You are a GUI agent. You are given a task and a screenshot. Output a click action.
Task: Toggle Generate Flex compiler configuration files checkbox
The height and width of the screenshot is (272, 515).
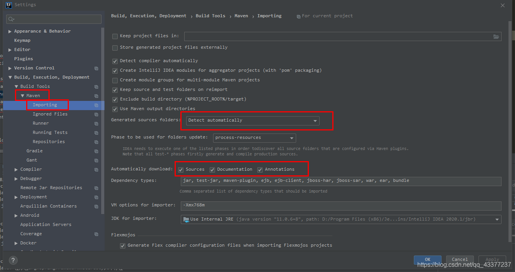tap(123, 246)
